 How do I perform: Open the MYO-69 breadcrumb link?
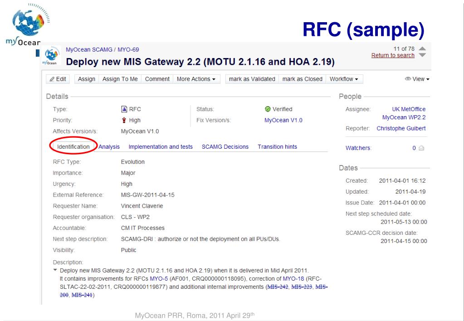(128, 50)
